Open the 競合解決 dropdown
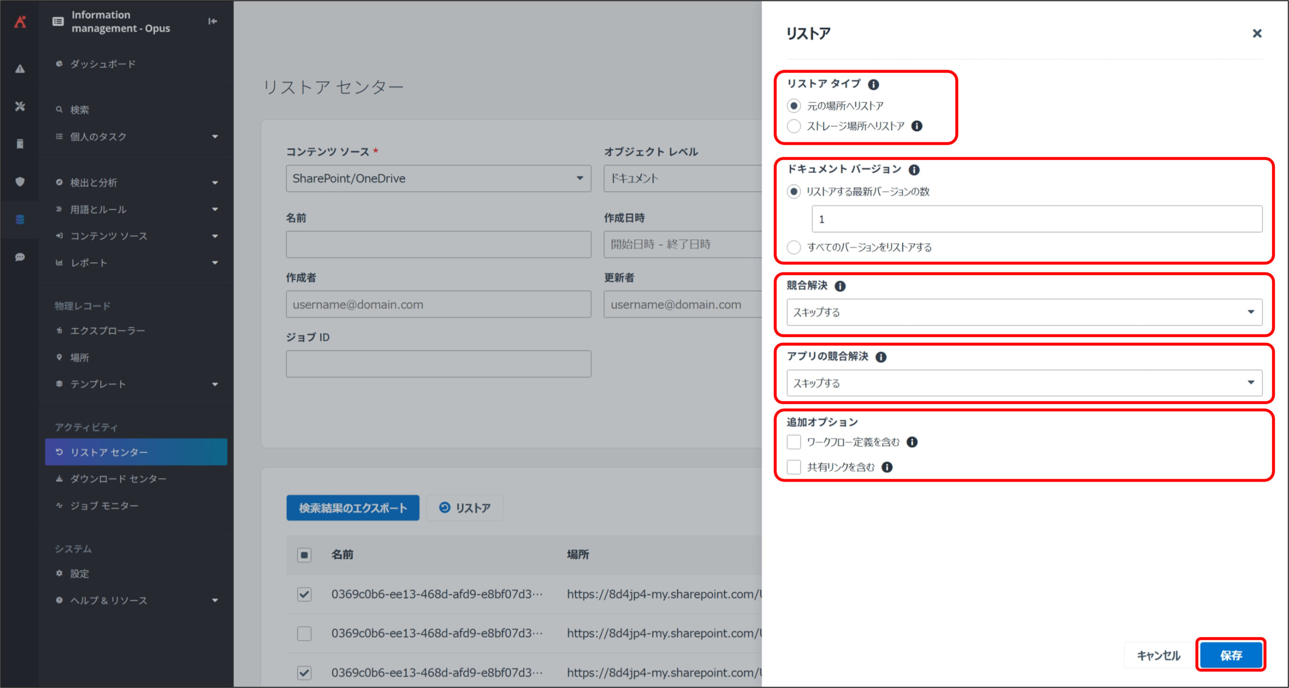1289x688 pixels. coord(1024,312)
